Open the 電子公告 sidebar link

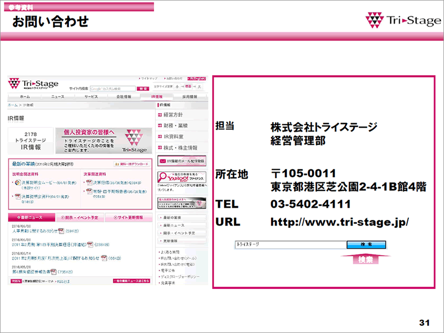(x=168, y=270)
